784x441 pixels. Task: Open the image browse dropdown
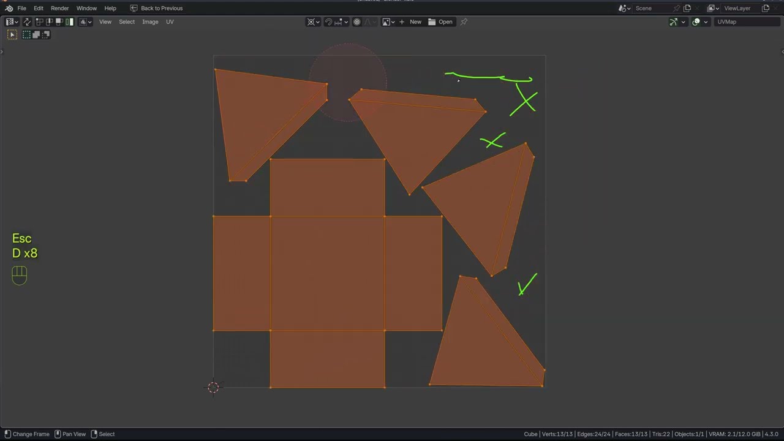(x=388, y=21)
